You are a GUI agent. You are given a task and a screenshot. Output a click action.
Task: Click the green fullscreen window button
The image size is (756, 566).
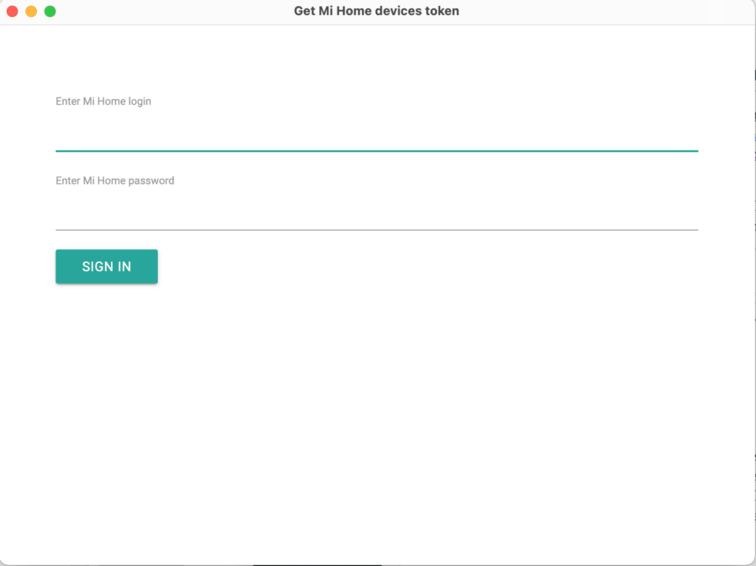[50, 11]
